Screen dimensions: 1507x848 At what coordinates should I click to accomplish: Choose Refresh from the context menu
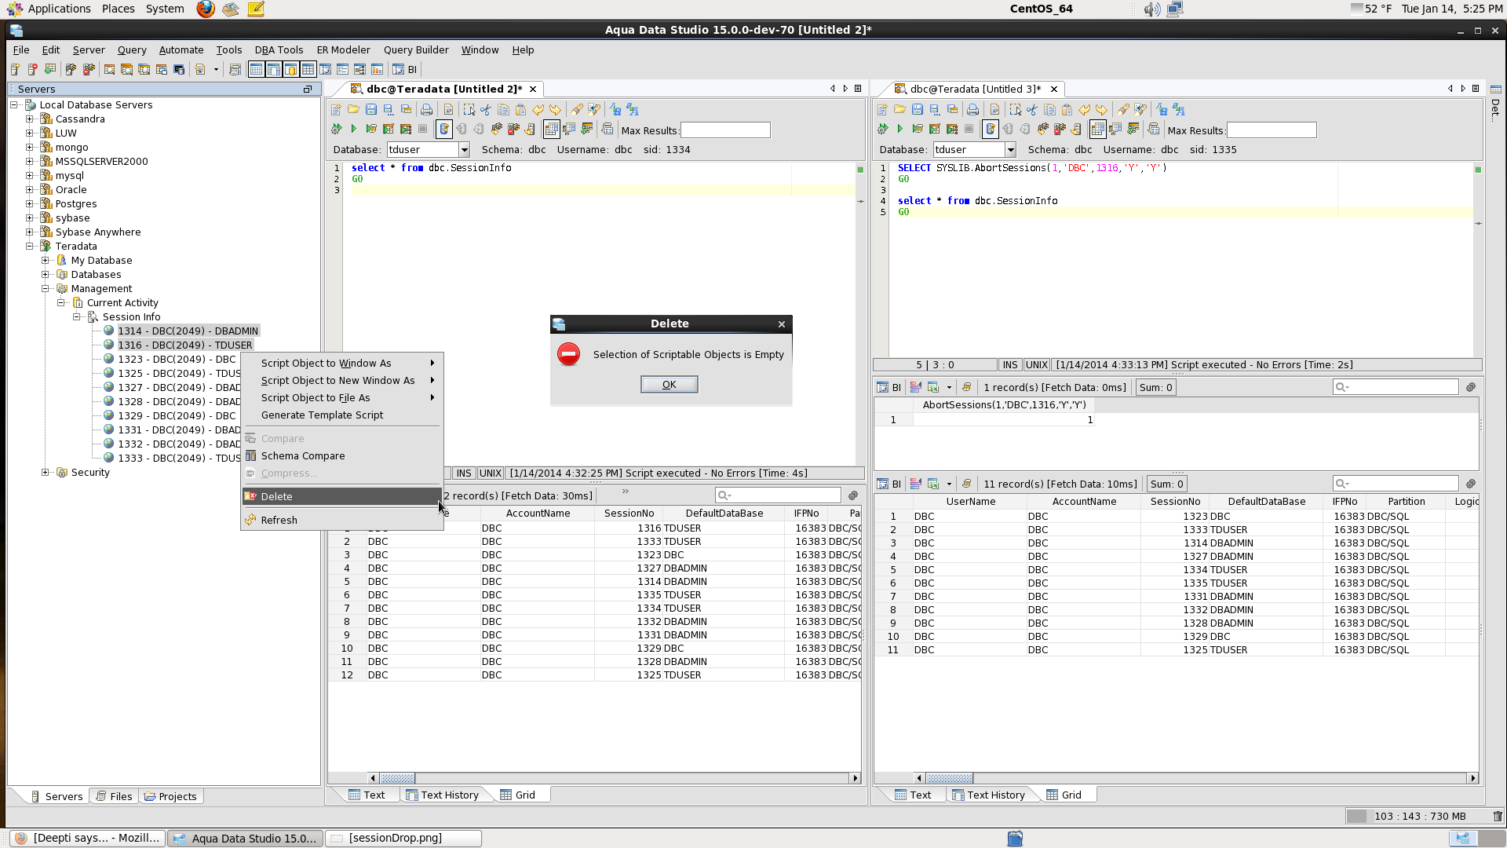coord(341,520)
